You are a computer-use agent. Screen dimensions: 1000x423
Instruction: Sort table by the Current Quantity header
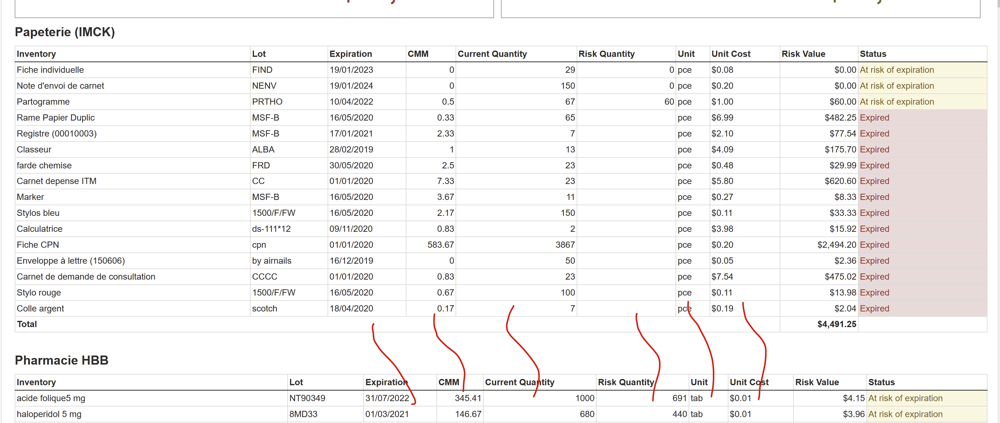tap(492, 54)
